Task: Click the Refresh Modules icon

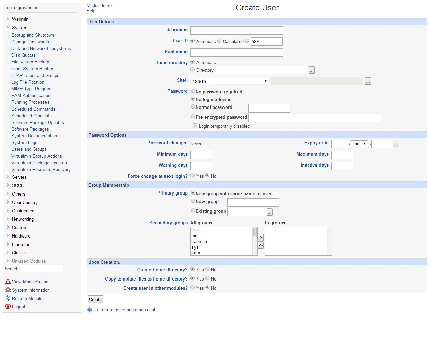Action: [8, 298]
